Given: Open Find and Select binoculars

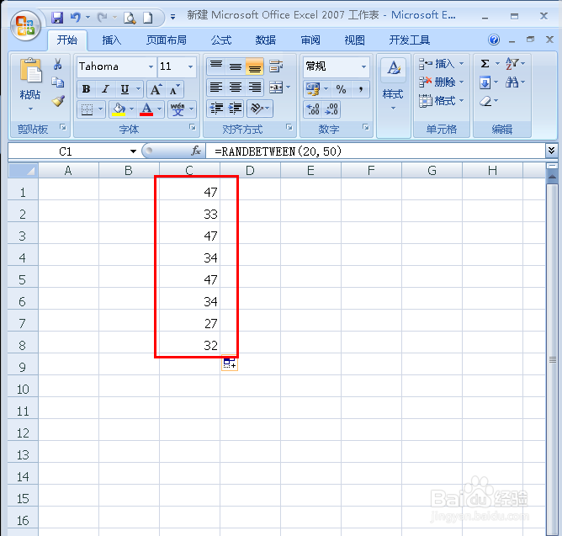Looking at the screenshot, I should (512, 82).
